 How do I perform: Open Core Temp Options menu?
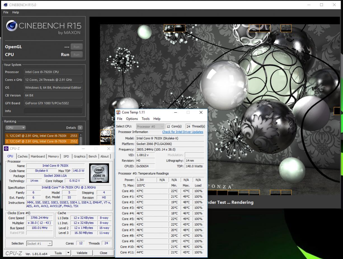pyautogui.click(x=132, y=119)
